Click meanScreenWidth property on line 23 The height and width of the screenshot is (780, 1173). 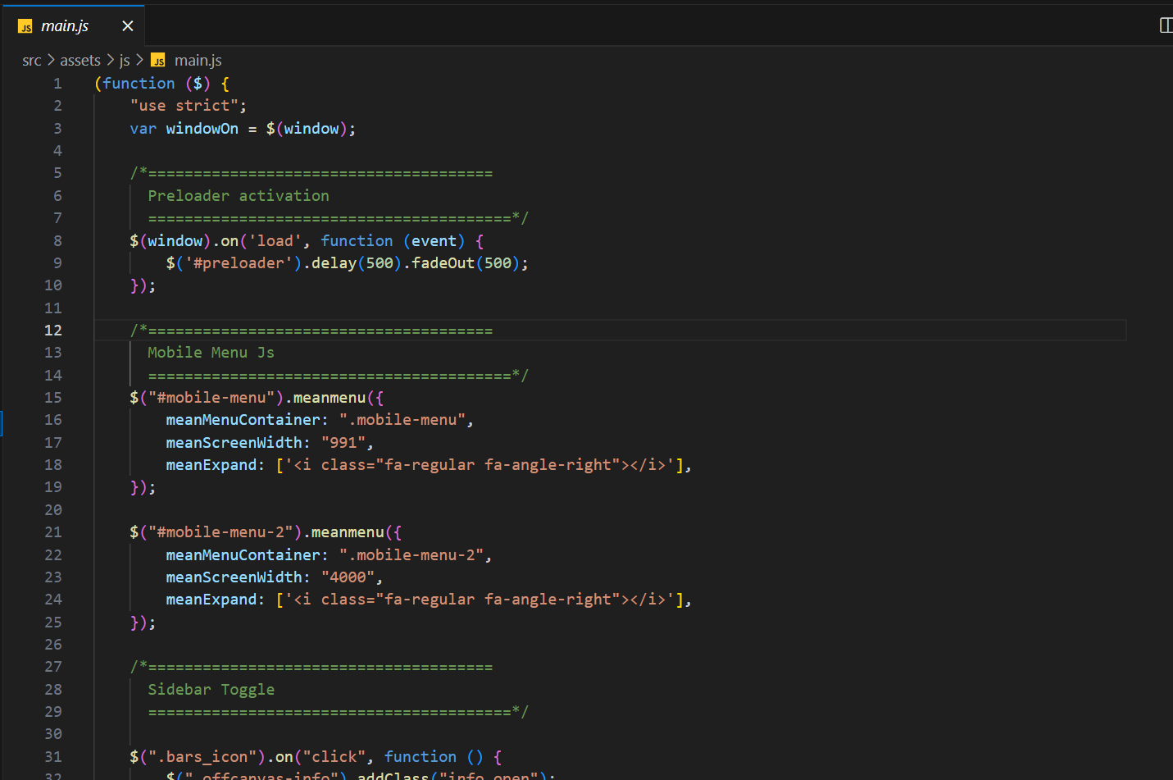[x=234, y=577]
